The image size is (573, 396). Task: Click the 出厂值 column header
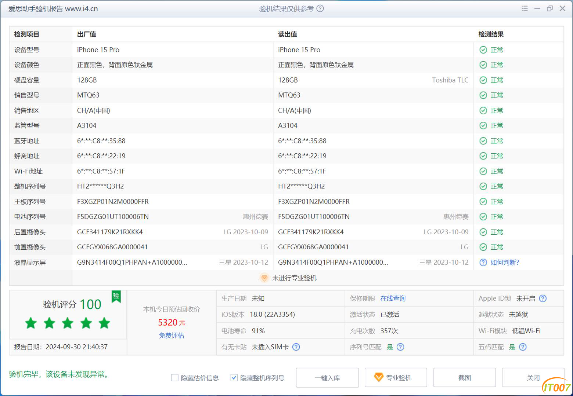87,34
